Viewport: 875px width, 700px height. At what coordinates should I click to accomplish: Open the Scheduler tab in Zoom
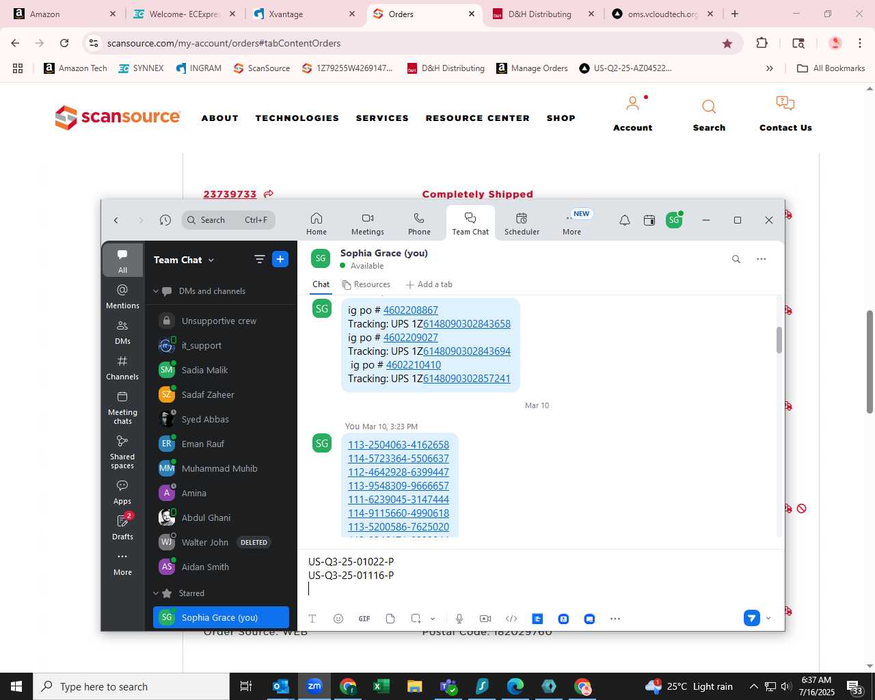(x=522, y=223)
